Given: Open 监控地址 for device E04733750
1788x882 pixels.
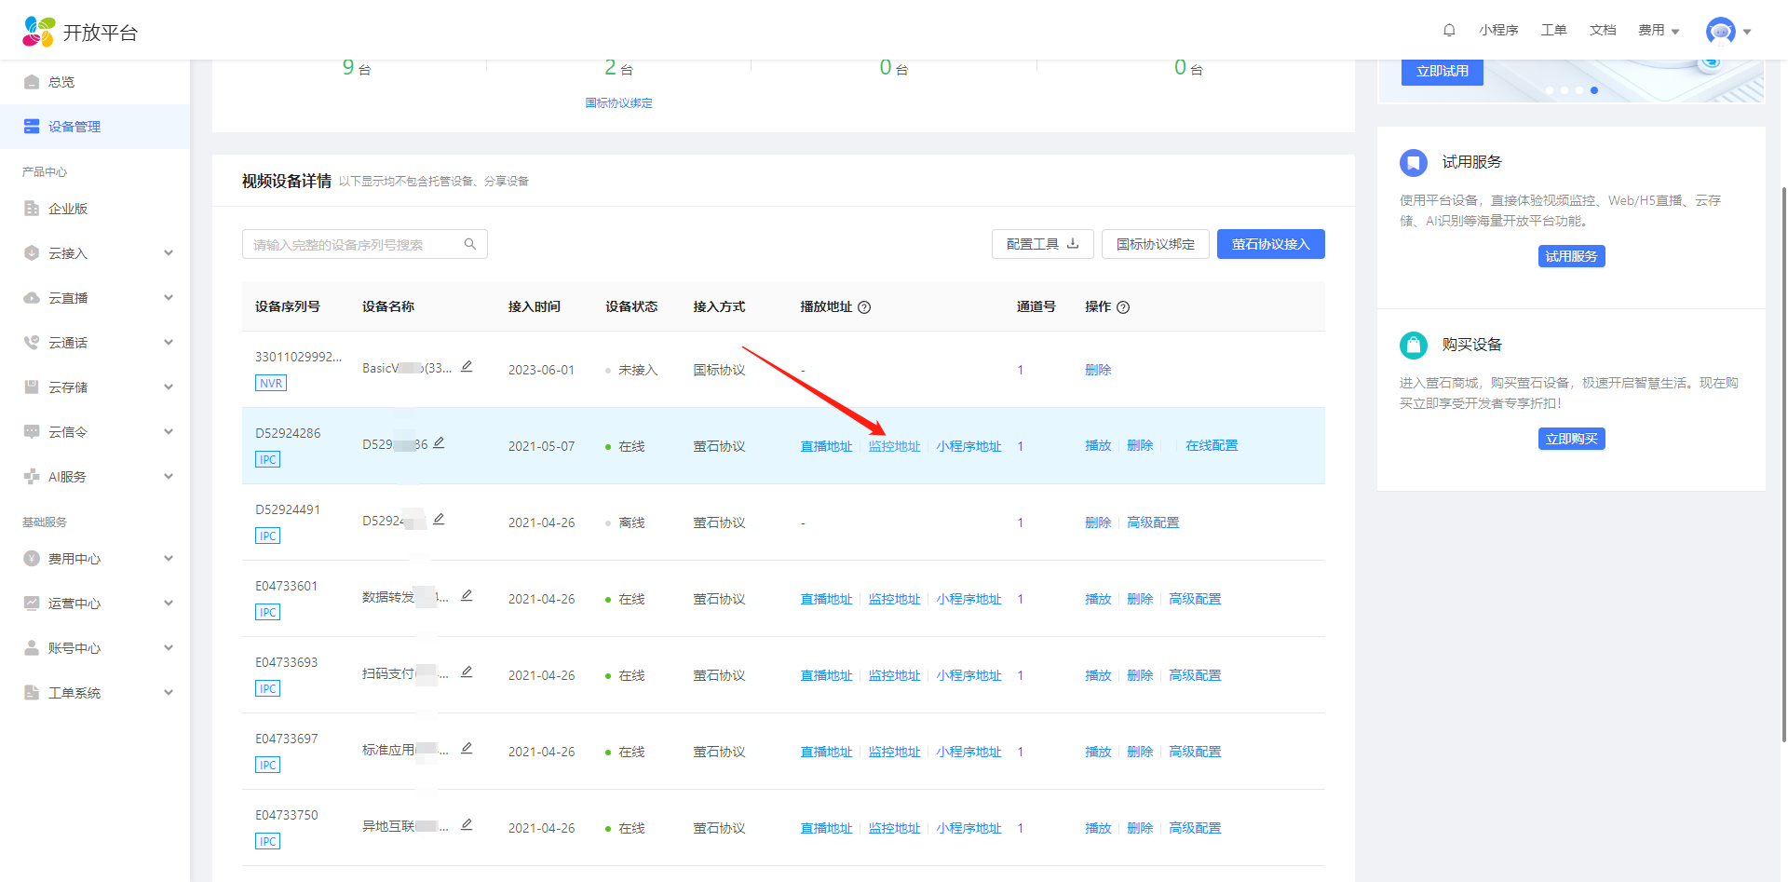Looking at the screenshot, I should pos(894,828).
